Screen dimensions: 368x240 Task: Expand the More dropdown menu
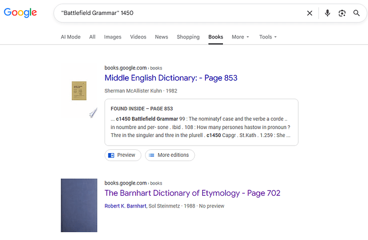pos(241,37)
